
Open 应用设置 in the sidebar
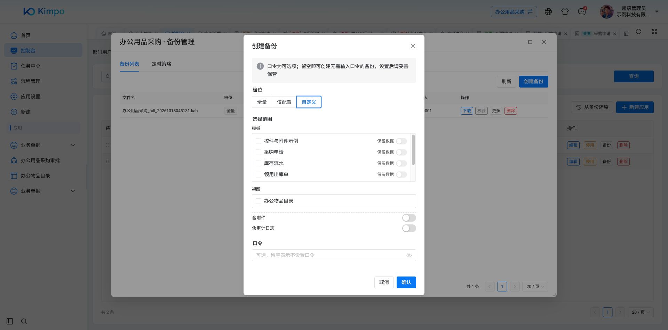(43, 96)
